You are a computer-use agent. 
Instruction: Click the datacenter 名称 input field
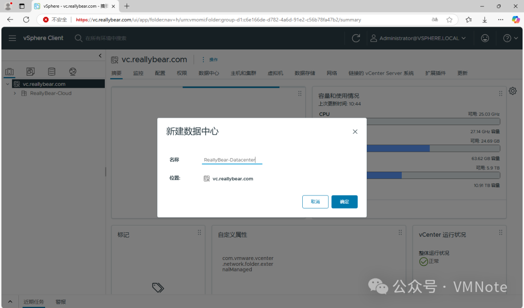click(232, 160)
